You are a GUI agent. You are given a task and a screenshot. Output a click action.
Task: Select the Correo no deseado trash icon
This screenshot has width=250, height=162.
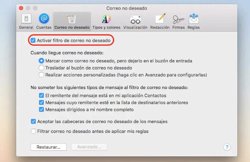(x=72, y=19)
